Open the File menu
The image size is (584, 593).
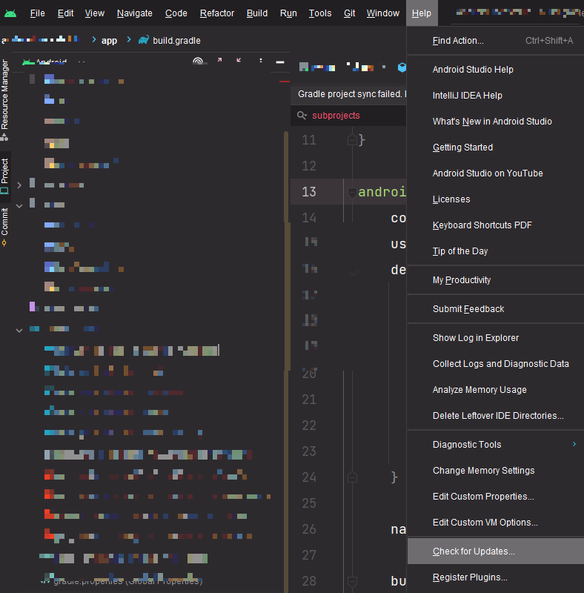(x=38, y=13)
